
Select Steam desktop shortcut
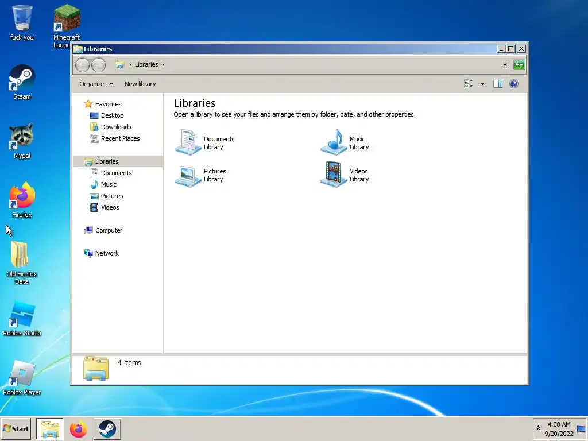pyautogui.click(x=22, y=83)
